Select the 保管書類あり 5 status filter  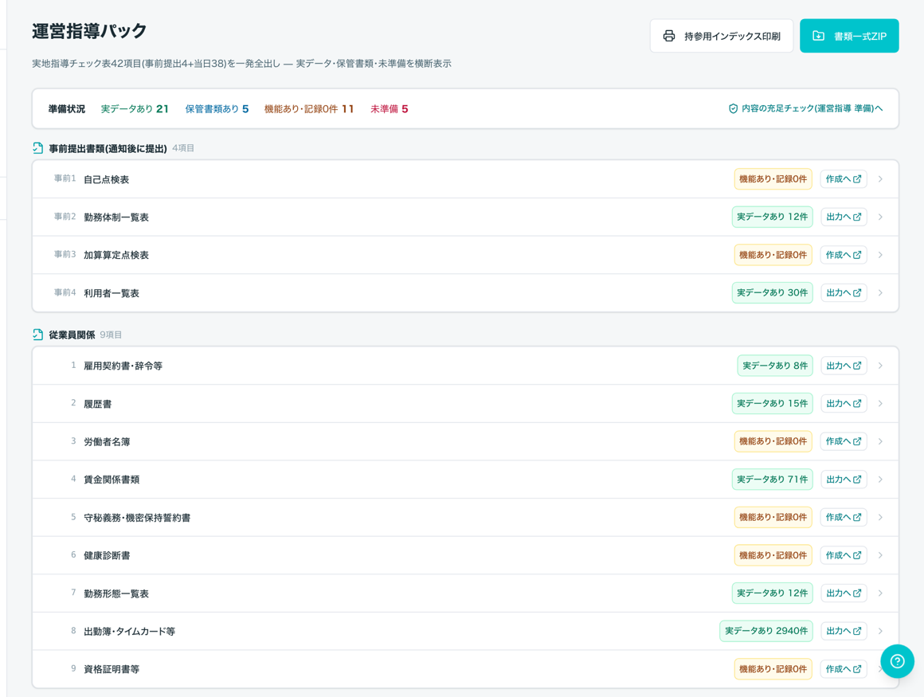point(217,109)
